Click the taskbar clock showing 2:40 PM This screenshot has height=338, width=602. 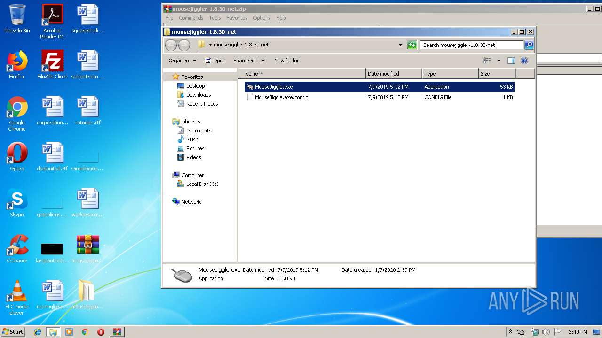(x=578, y=332)
